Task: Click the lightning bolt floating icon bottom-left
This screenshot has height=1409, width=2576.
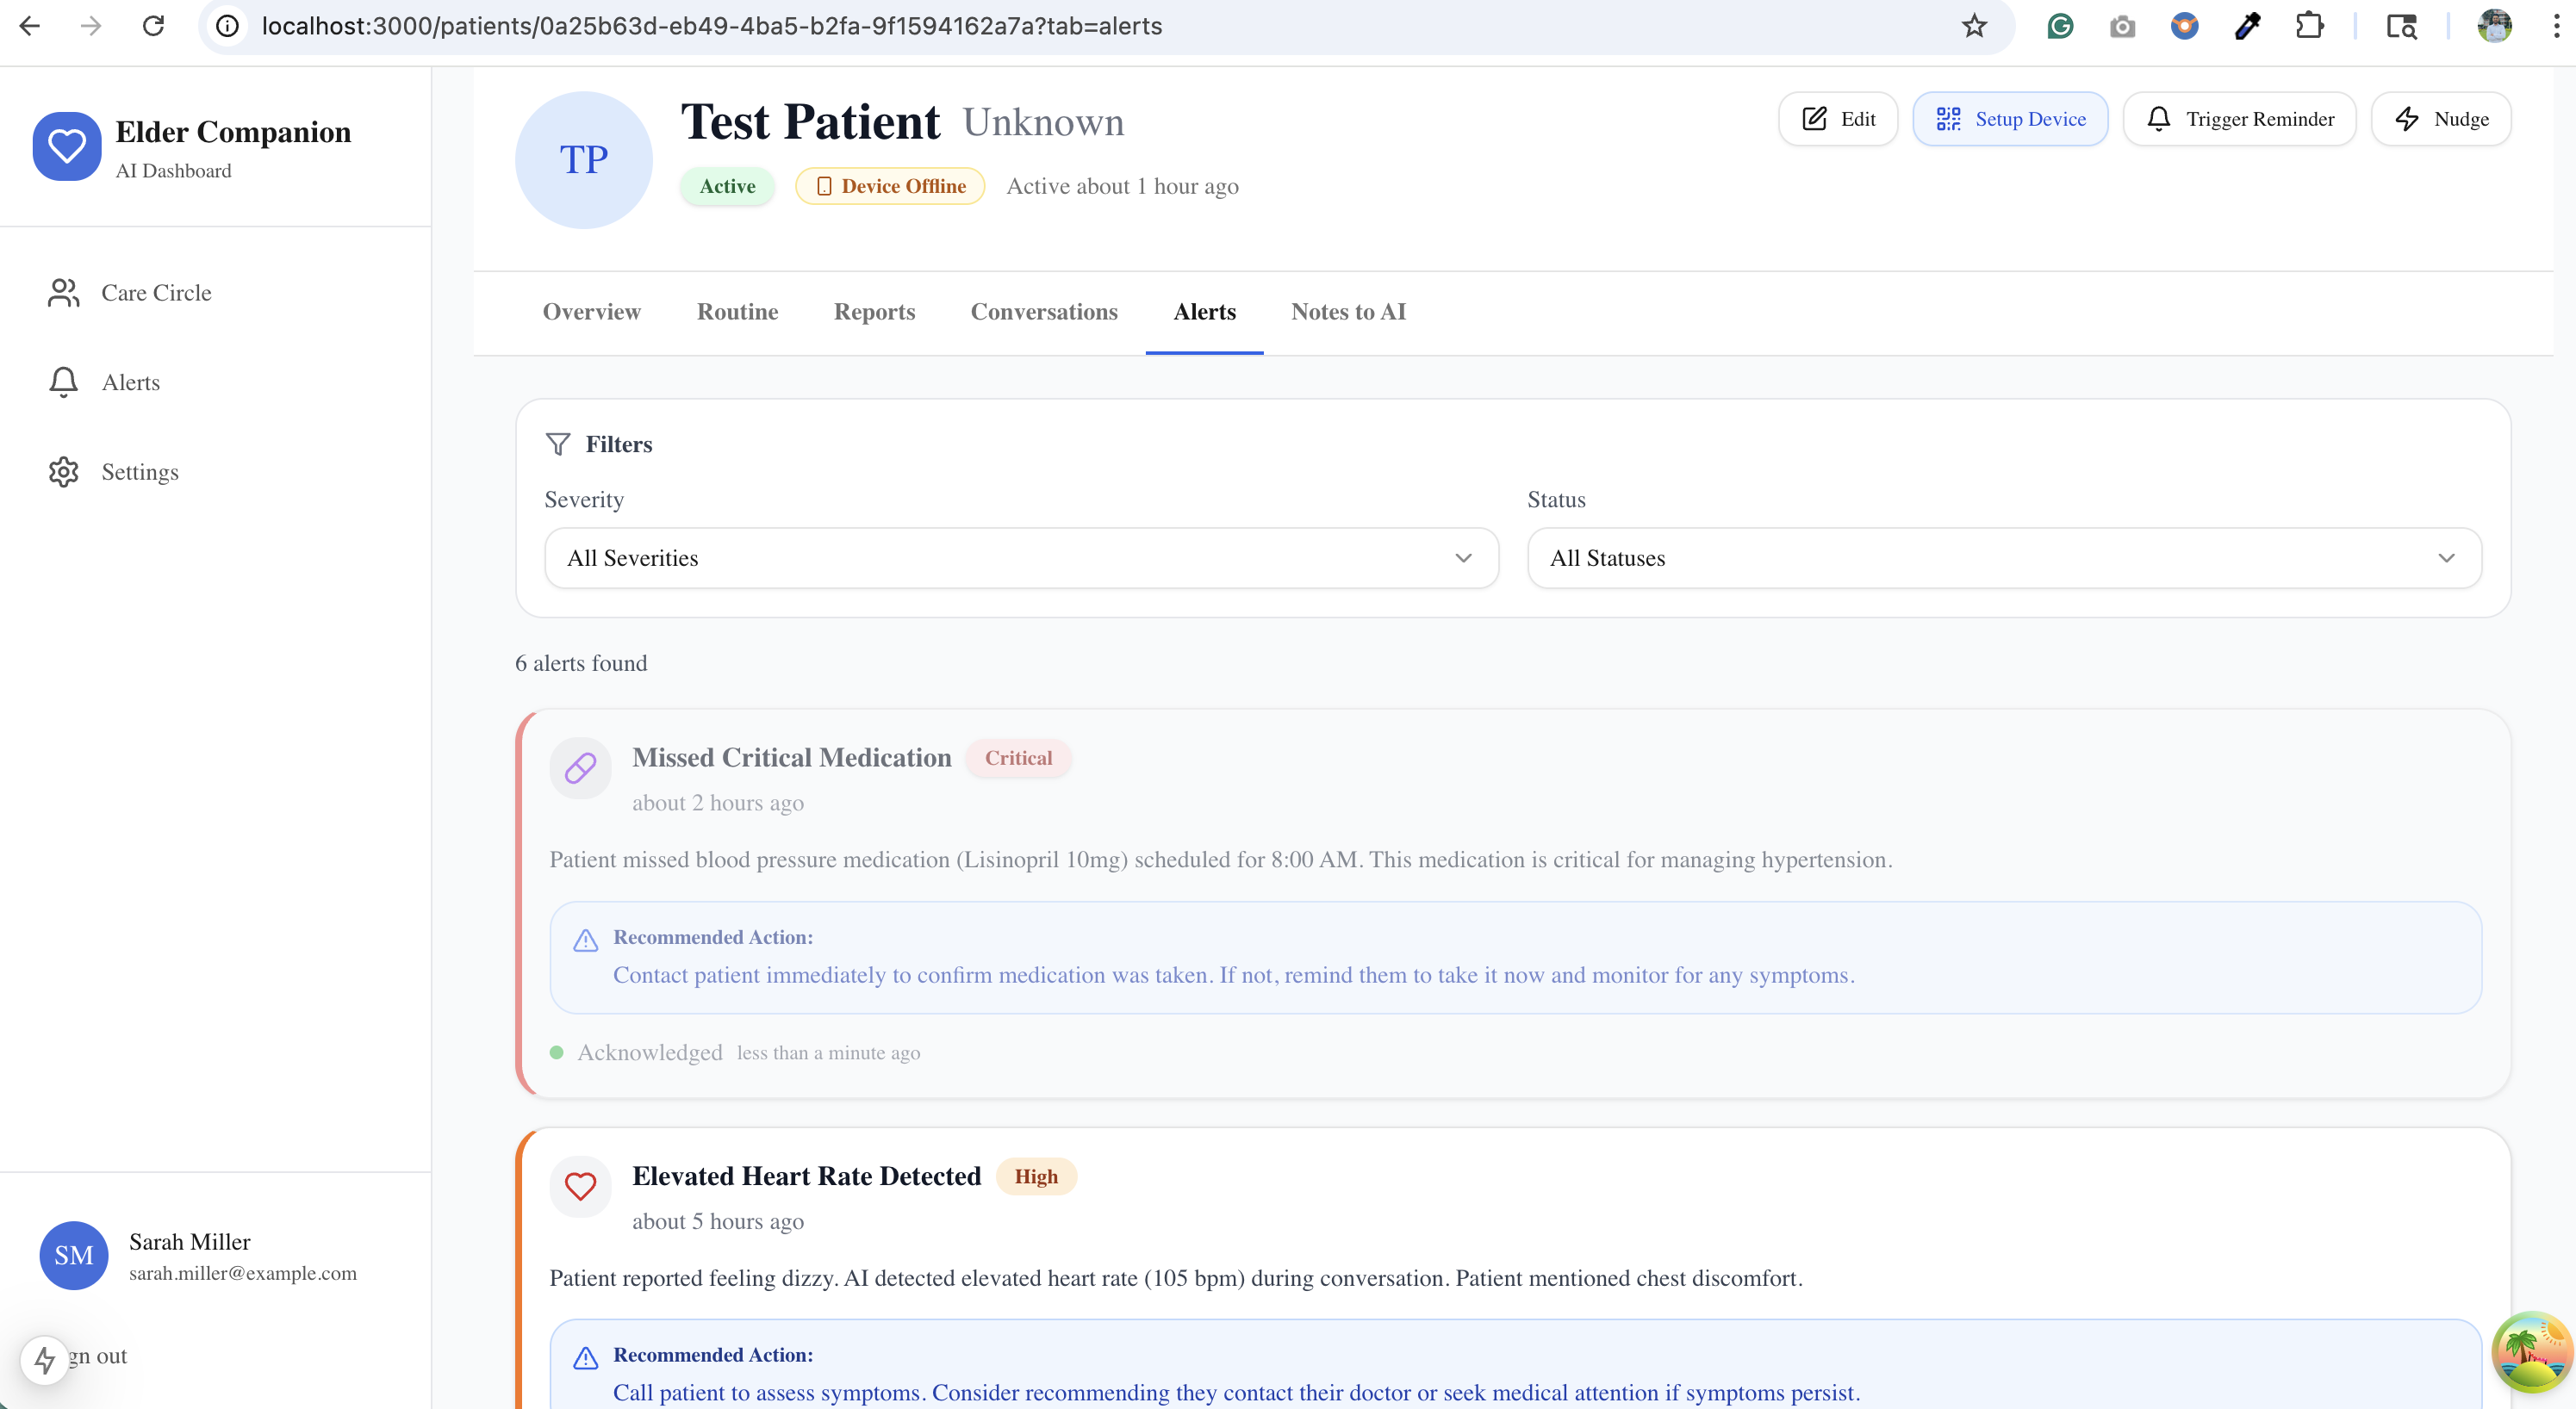Action: 44,1359
